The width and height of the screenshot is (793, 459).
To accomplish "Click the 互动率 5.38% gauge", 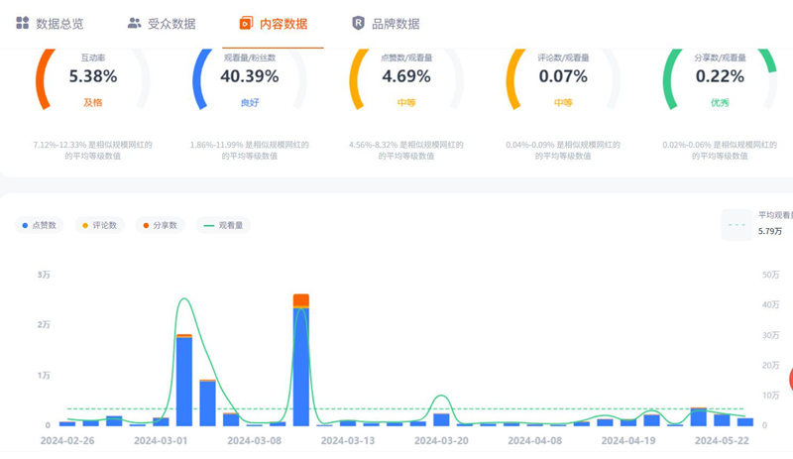I will 93,77.
